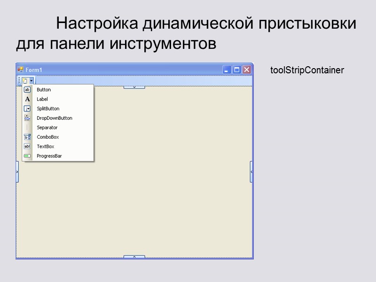Click the green ProgressBar icon
Screen dimensions: 376x282
[27, 156]
